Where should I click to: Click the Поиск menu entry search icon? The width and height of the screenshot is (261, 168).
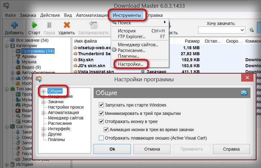114,22
